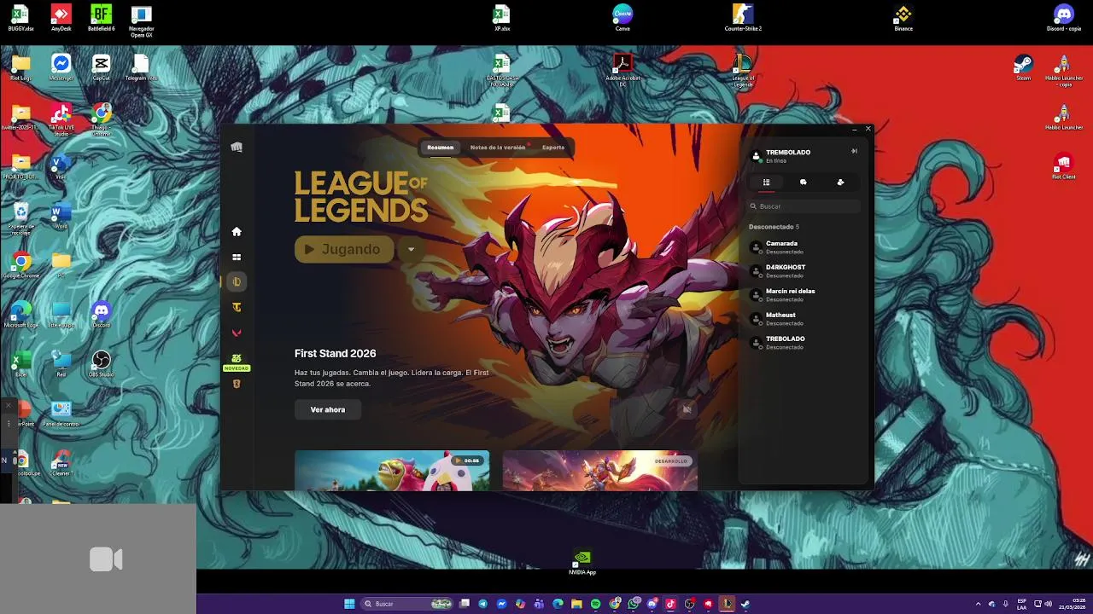Select friend TREBOLADO in offline list

(804, 343)
